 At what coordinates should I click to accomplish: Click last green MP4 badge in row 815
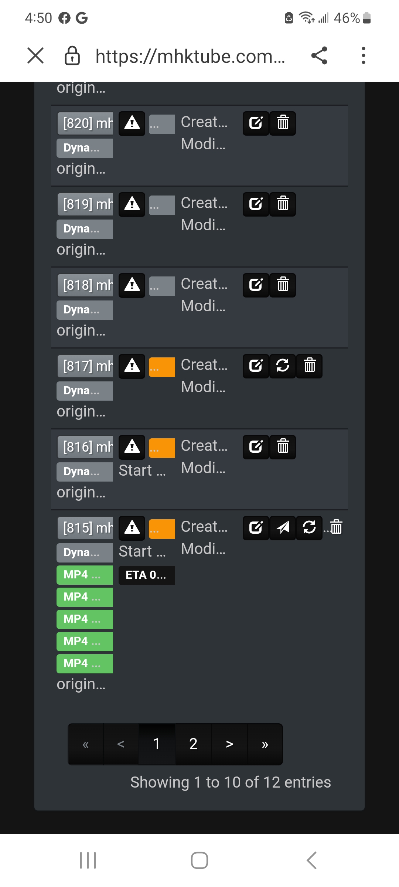click(85, 664)
